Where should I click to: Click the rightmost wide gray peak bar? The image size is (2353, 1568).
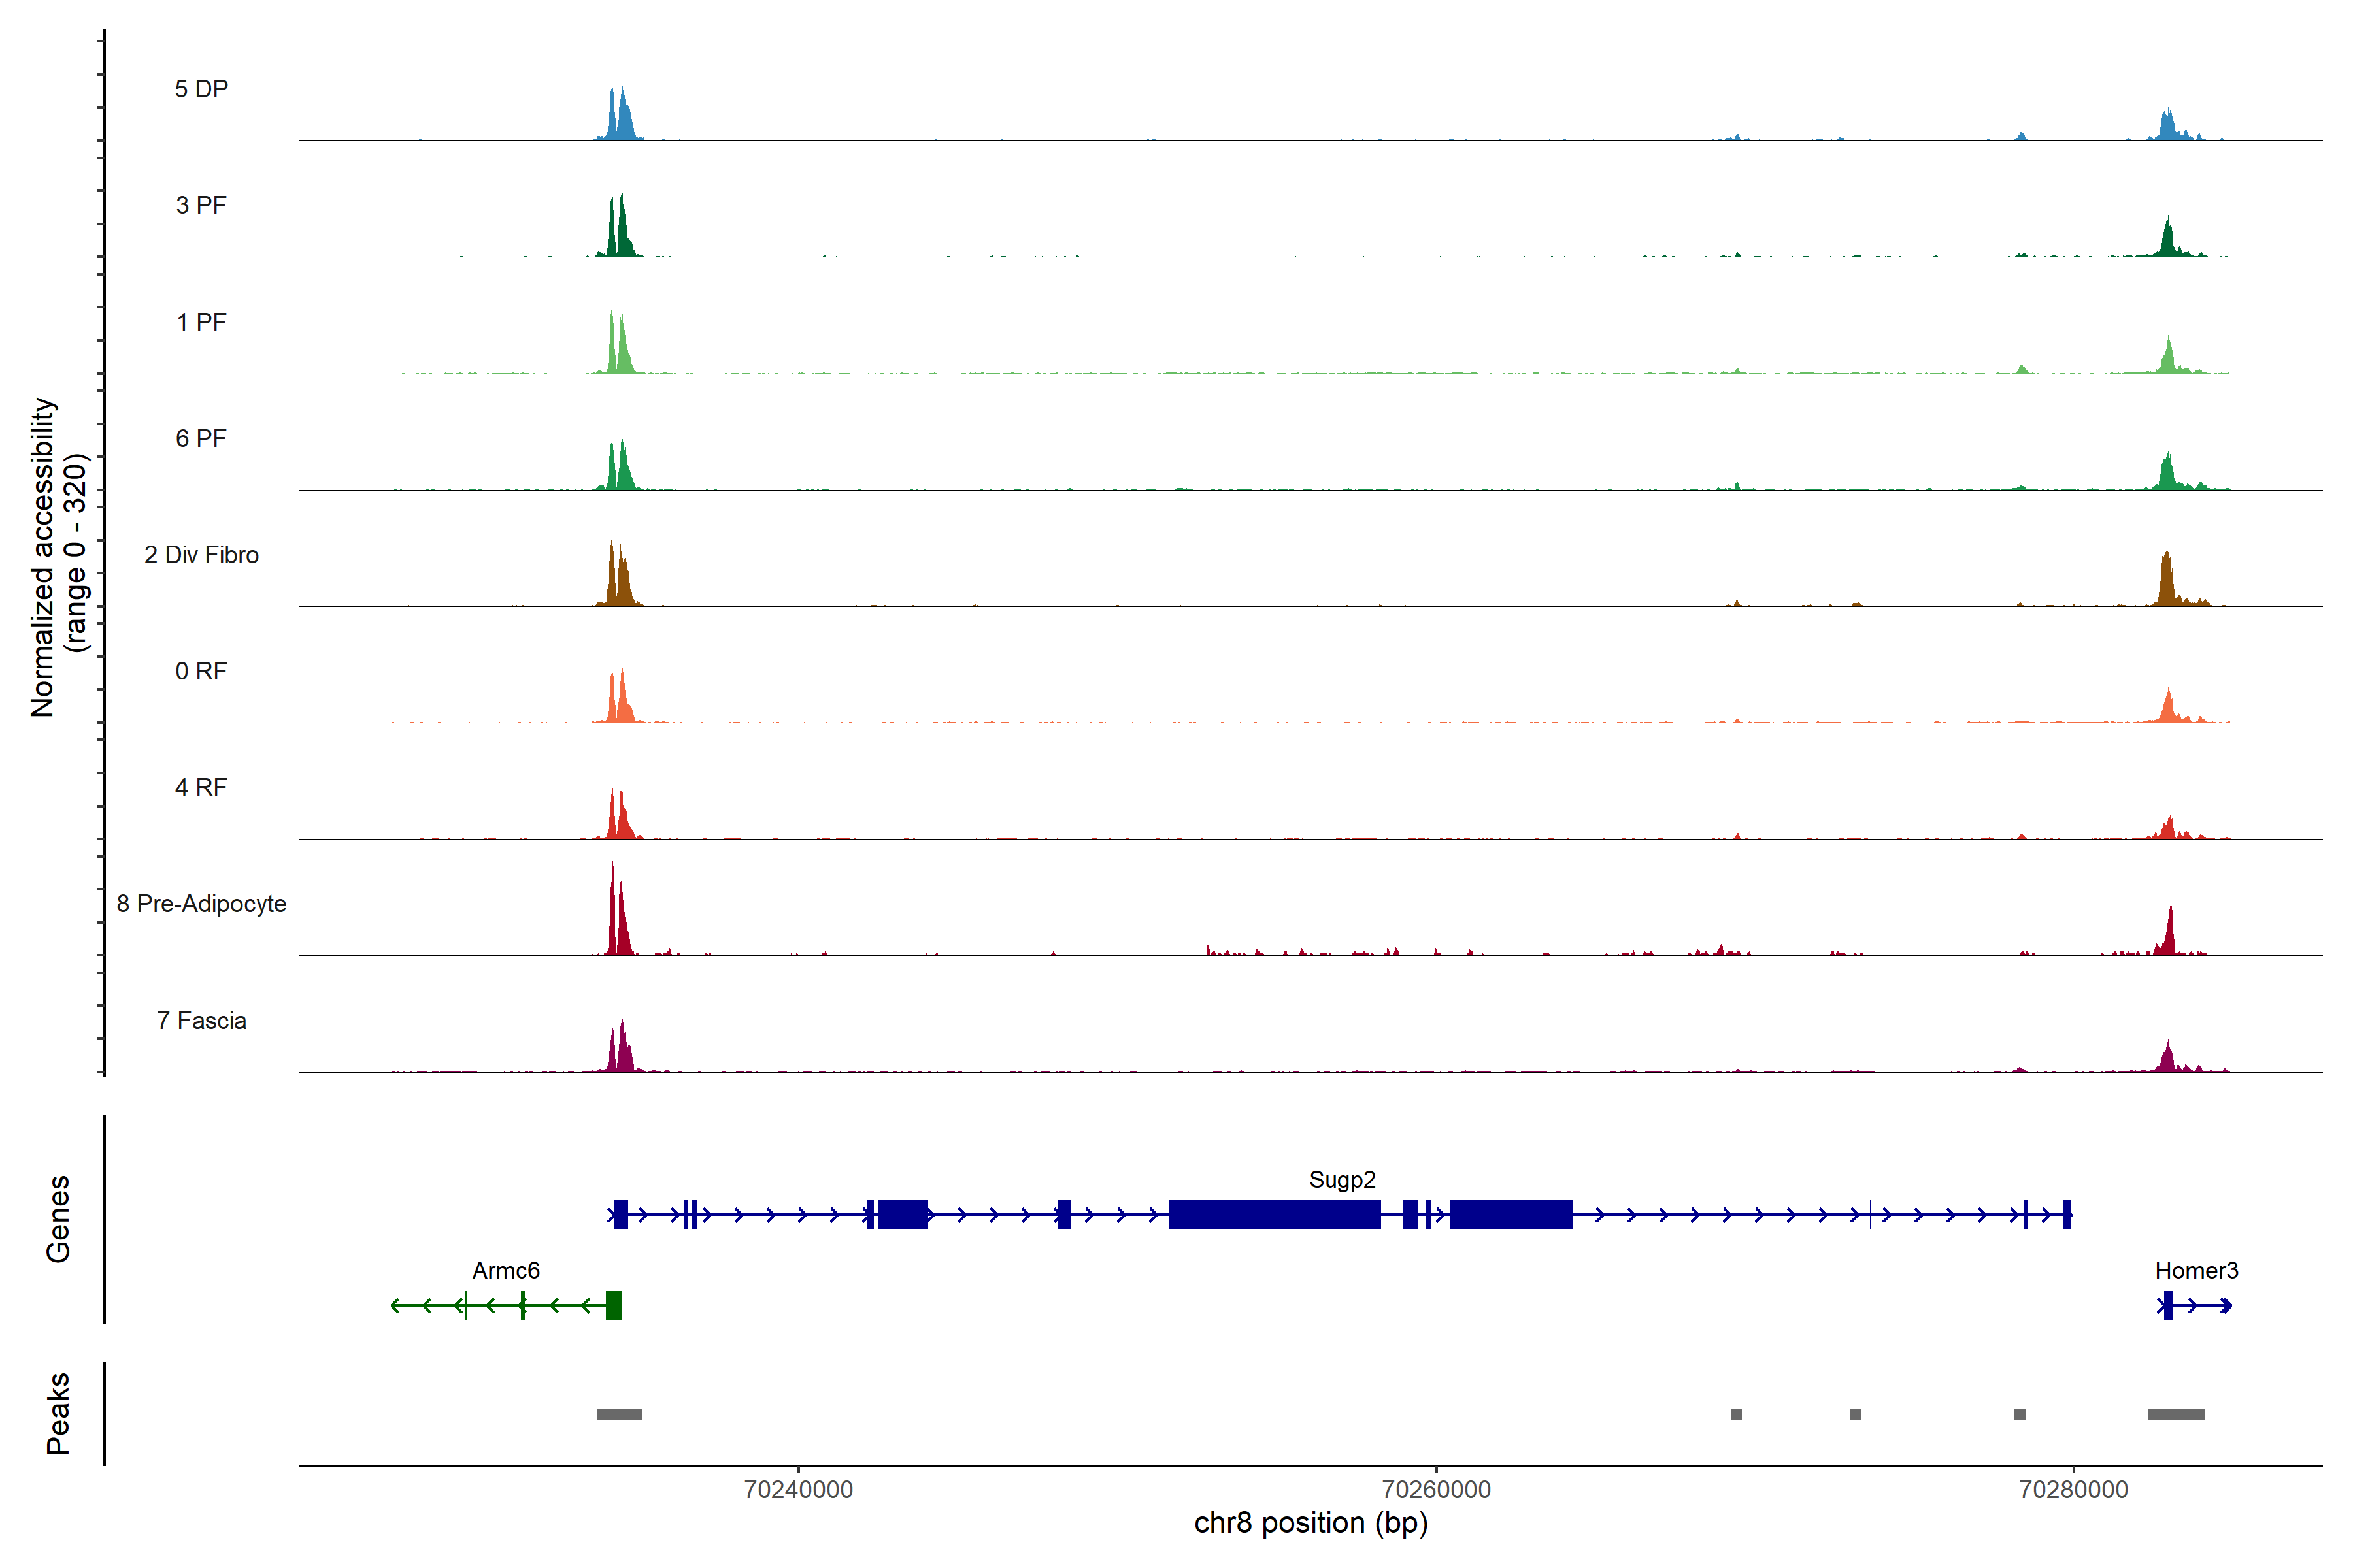[x=2176, y=1414]
